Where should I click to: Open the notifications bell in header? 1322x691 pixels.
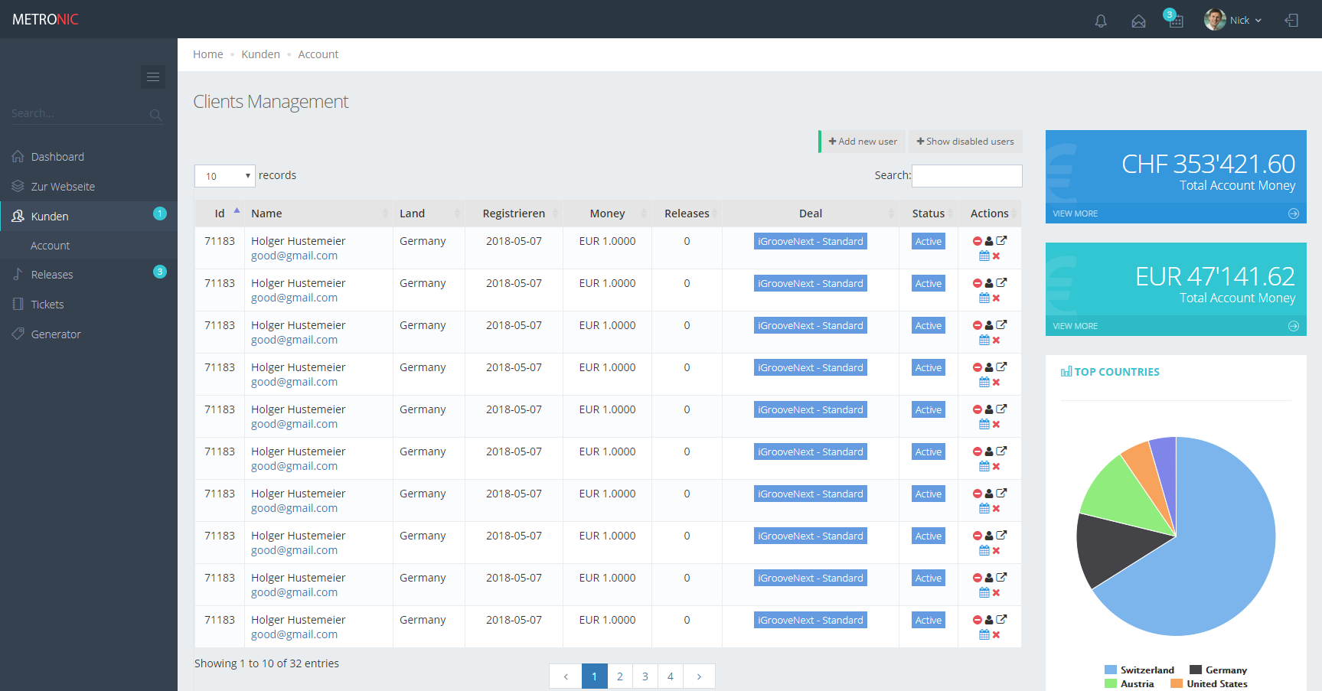point(1101,21)
